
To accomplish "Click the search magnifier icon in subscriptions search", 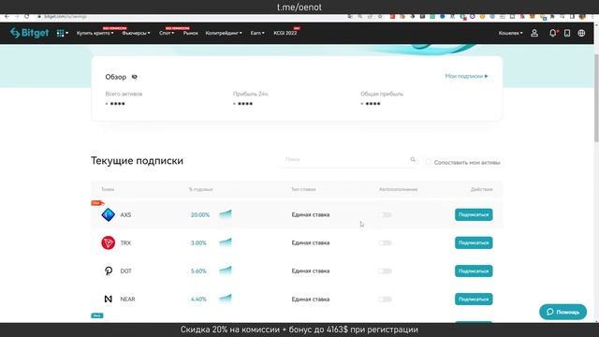I will coord(413,159).
